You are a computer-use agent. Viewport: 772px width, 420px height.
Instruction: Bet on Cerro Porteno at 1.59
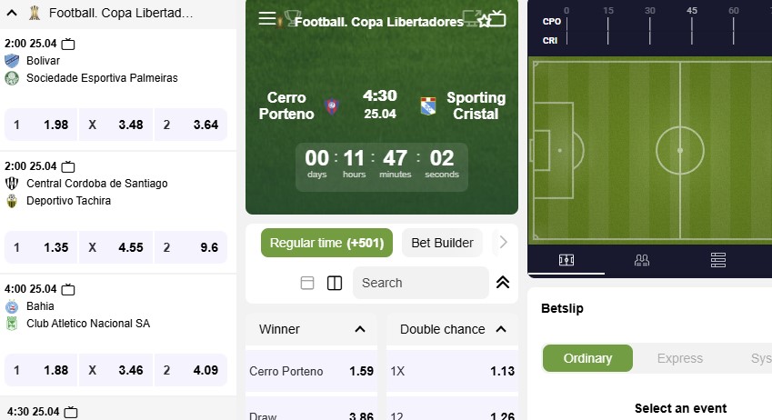(311, 371)
